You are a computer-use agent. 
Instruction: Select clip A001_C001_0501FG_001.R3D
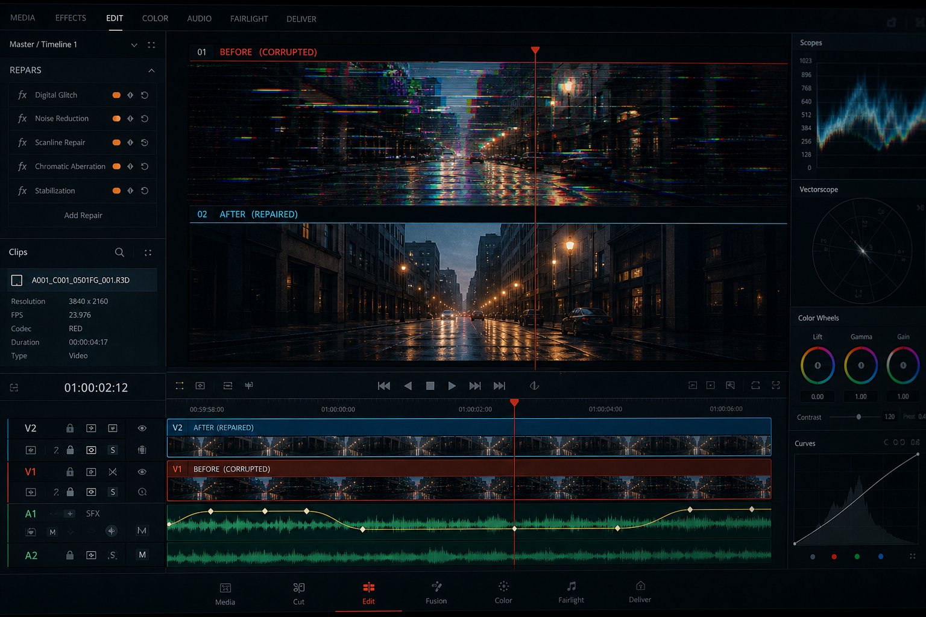[x=83, y=280]
